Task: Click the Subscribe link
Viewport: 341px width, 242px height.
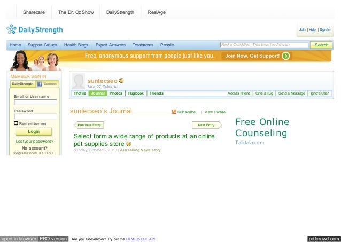Action: pos(187,112)
